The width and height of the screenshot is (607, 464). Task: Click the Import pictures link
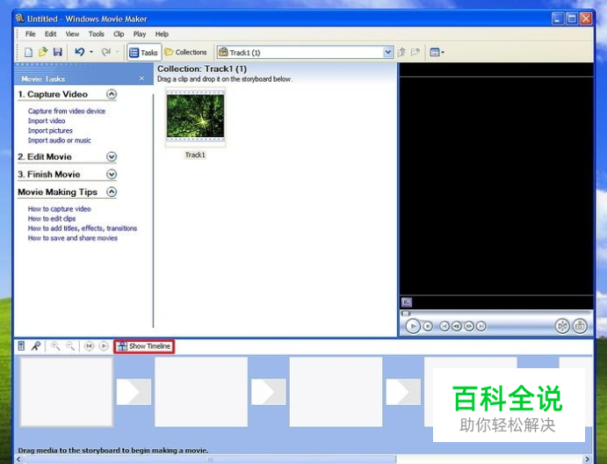50,131
